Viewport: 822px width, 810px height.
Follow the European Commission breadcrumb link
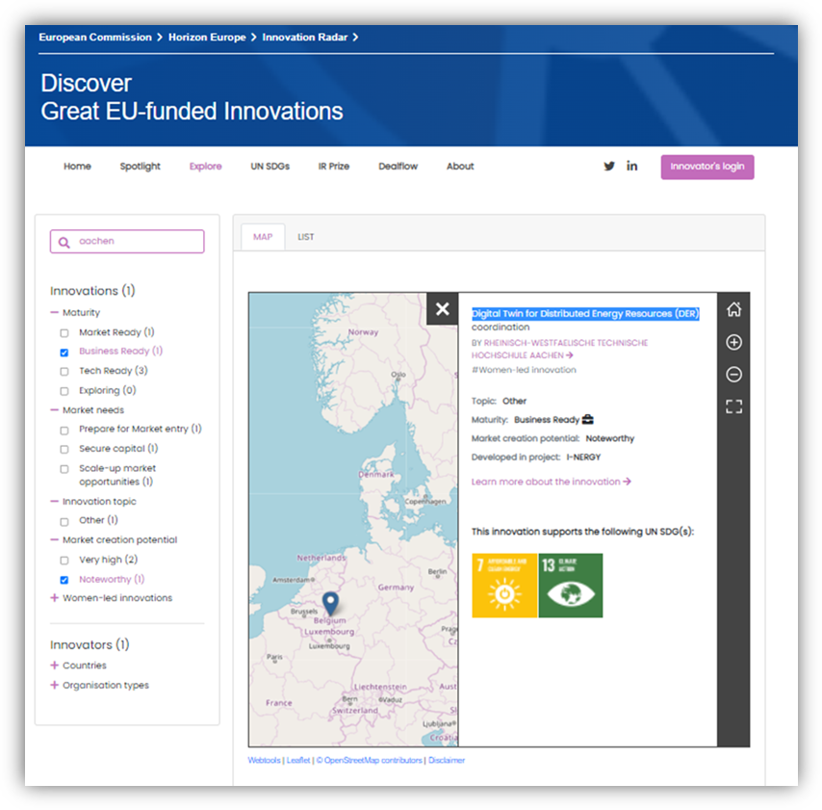click(x=95, y=38)
